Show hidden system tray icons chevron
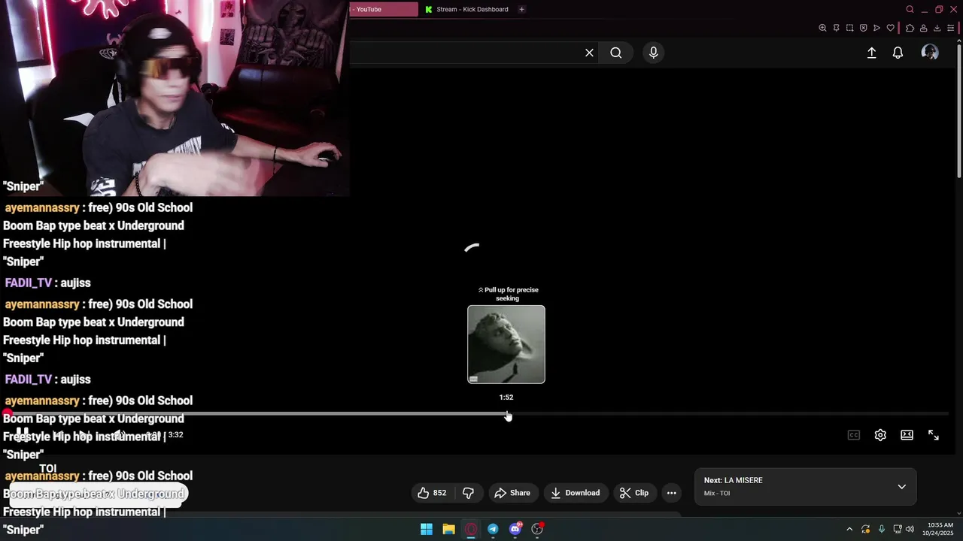This screenshot has height=541, width=963. pyautogui.click(x=849, y=529)
